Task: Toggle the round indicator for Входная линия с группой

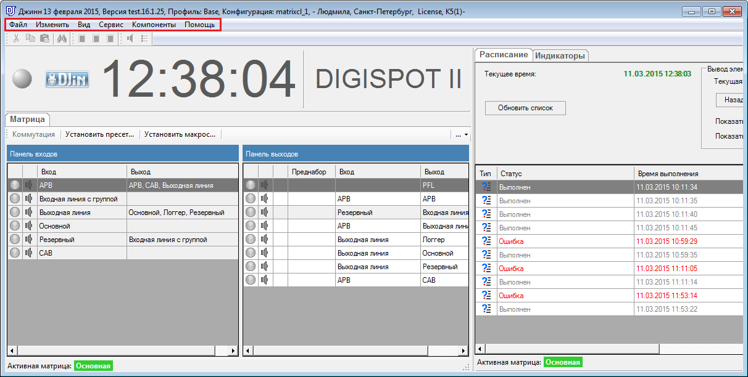Action: tap(15, 198)
